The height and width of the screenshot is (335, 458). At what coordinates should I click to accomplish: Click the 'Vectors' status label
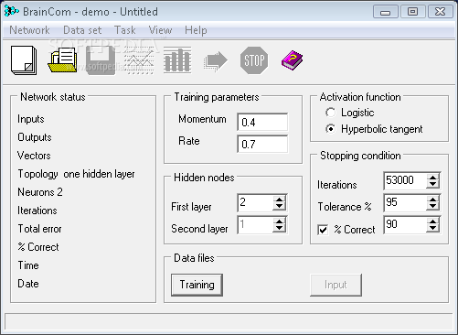(34, 156)
